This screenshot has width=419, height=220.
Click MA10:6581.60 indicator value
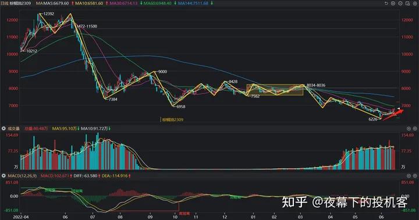point(89,3)
